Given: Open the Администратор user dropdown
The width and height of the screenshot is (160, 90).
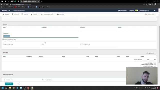Looking at the screenshot, I should 144,10.
